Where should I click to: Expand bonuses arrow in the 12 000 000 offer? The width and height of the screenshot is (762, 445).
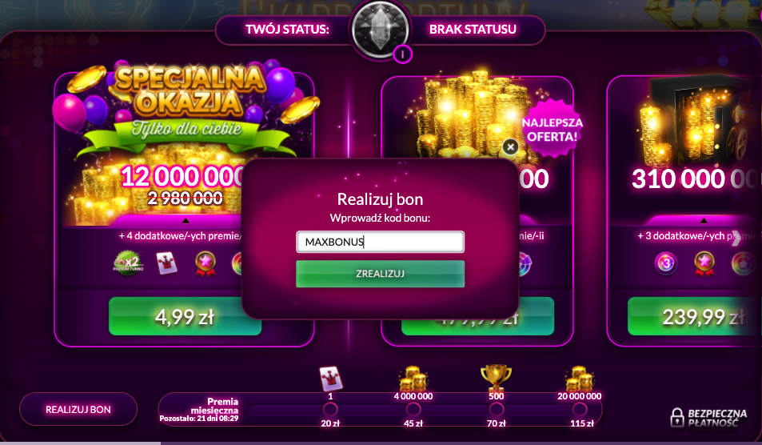pos(186,221)
